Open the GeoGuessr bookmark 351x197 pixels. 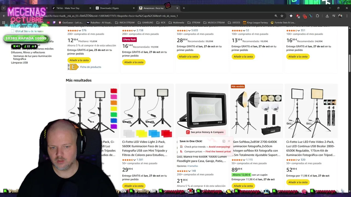tap(70, 22)
